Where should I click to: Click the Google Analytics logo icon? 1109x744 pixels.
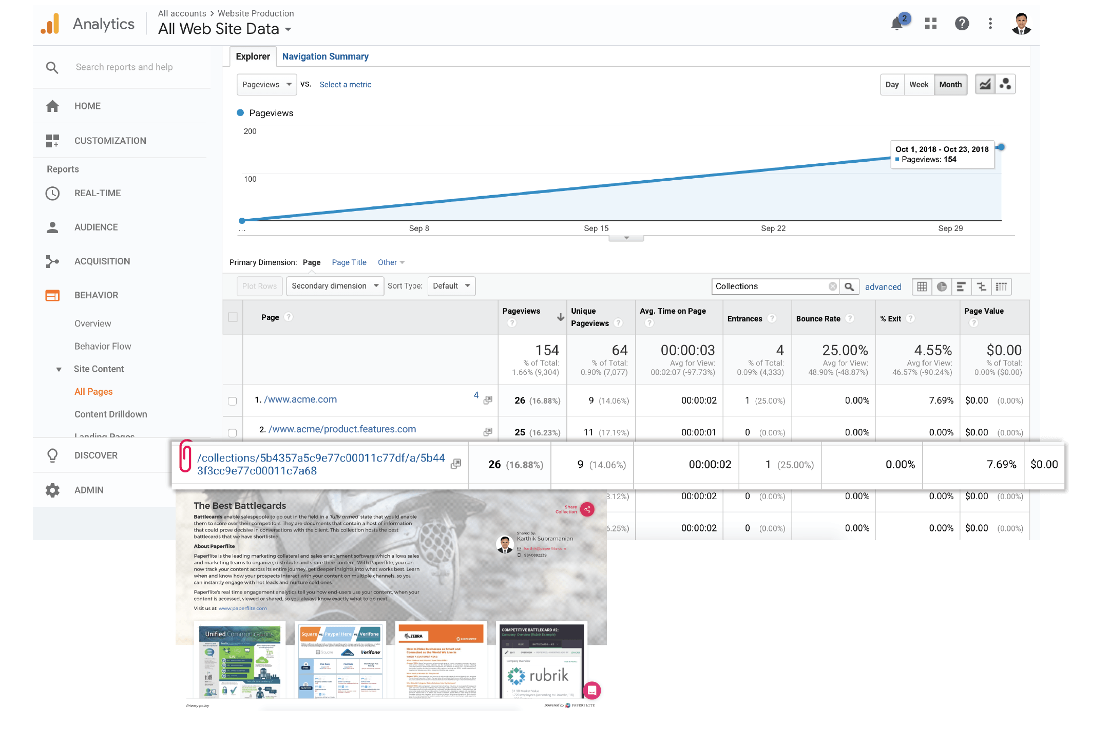click(50, 24)
